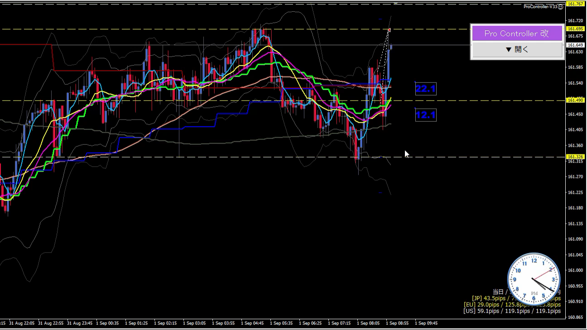The width and height of the screenshot is (587, 330).
Task: Click the 1 Sep 04:45 time label
Action: click(x=252, y=323)
